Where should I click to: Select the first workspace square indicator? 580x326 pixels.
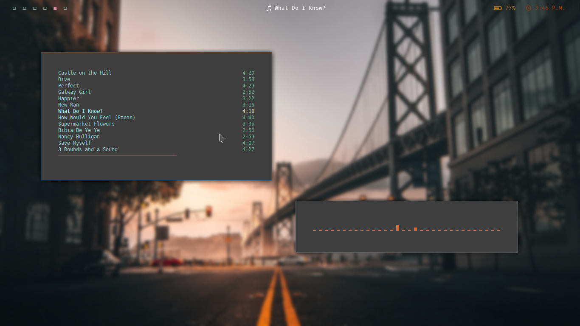pos(14,8)
